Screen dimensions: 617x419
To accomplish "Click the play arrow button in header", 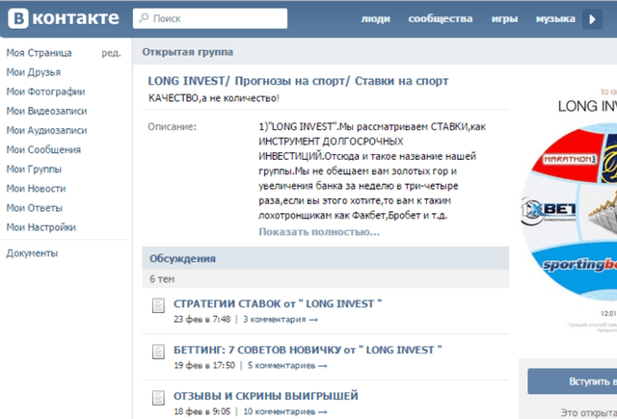I will [593, 19].
